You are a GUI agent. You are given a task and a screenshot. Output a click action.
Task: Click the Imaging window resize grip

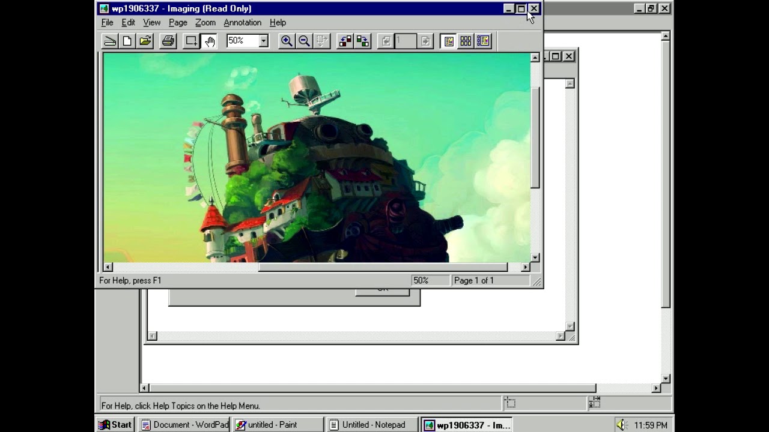536,281
